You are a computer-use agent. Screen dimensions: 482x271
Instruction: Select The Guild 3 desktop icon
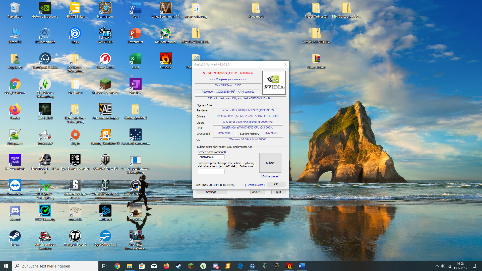coord(45,112)
